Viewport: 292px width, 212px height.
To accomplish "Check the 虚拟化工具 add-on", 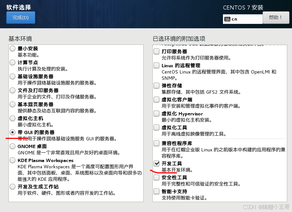I will tap(156, 127).
